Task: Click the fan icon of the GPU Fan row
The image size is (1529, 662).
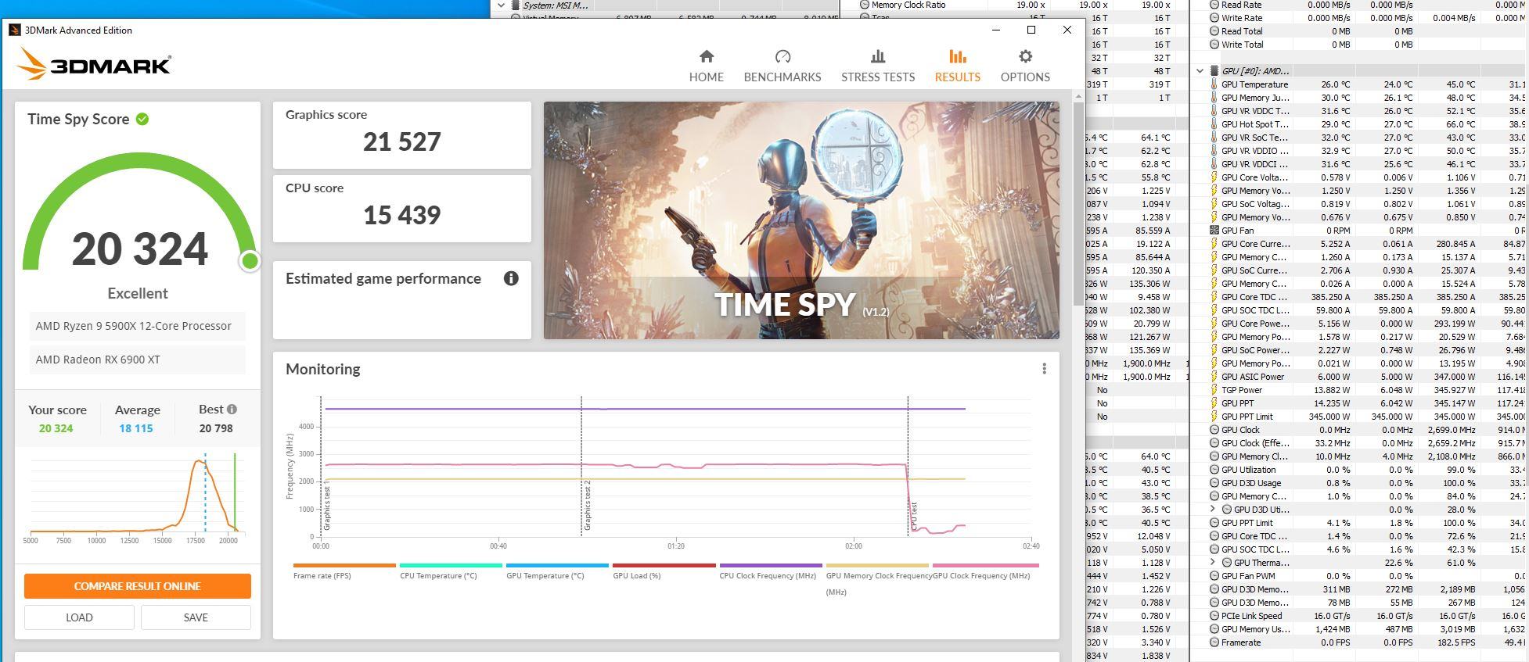Action: 1214,231
